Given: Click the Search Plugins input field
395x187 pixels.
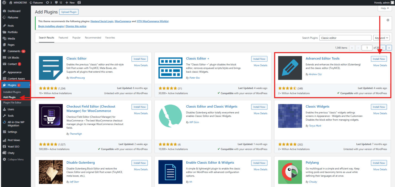Looking at the screenshot, I should click(345, 38).
